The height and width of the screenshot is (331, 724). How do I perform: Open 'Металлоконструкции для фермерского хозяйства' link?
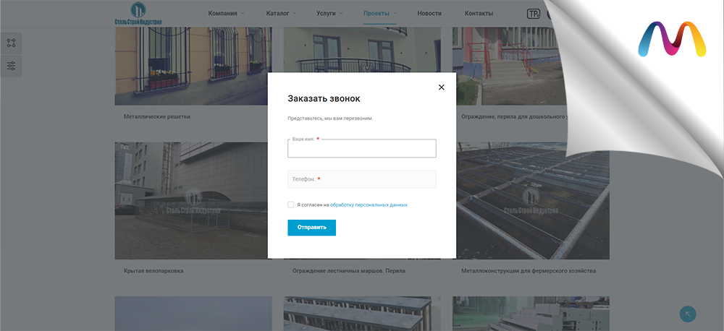click(x=529, y=271)
